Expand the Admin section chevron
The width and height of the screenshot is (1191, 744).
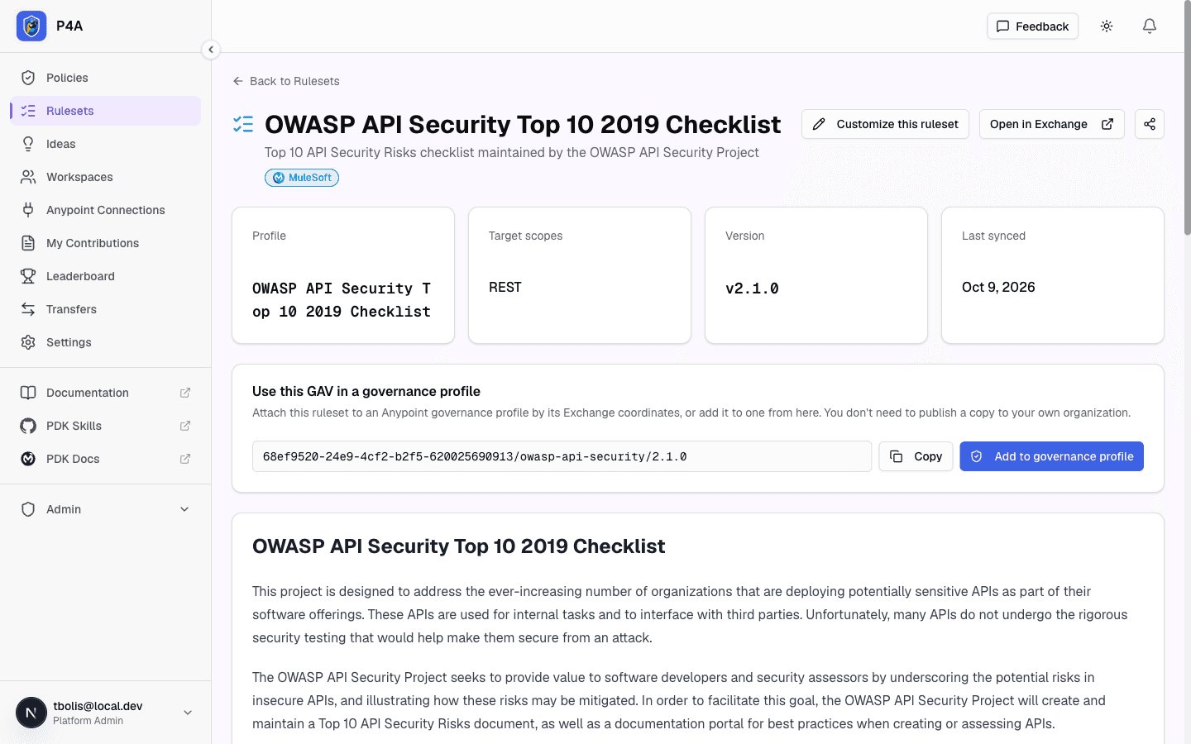[184, 509]
